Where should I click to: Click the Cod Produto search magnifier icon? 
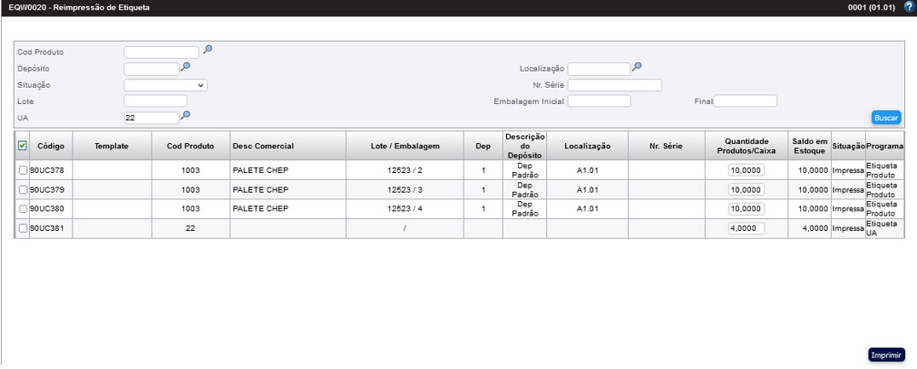tap(207, 49)
